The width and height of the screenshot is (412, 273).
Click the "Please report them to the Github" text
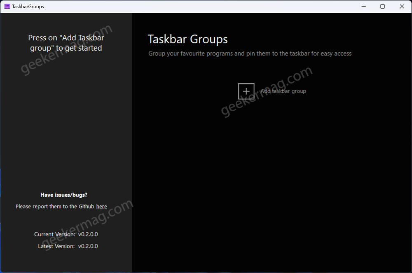click(55, 207)
